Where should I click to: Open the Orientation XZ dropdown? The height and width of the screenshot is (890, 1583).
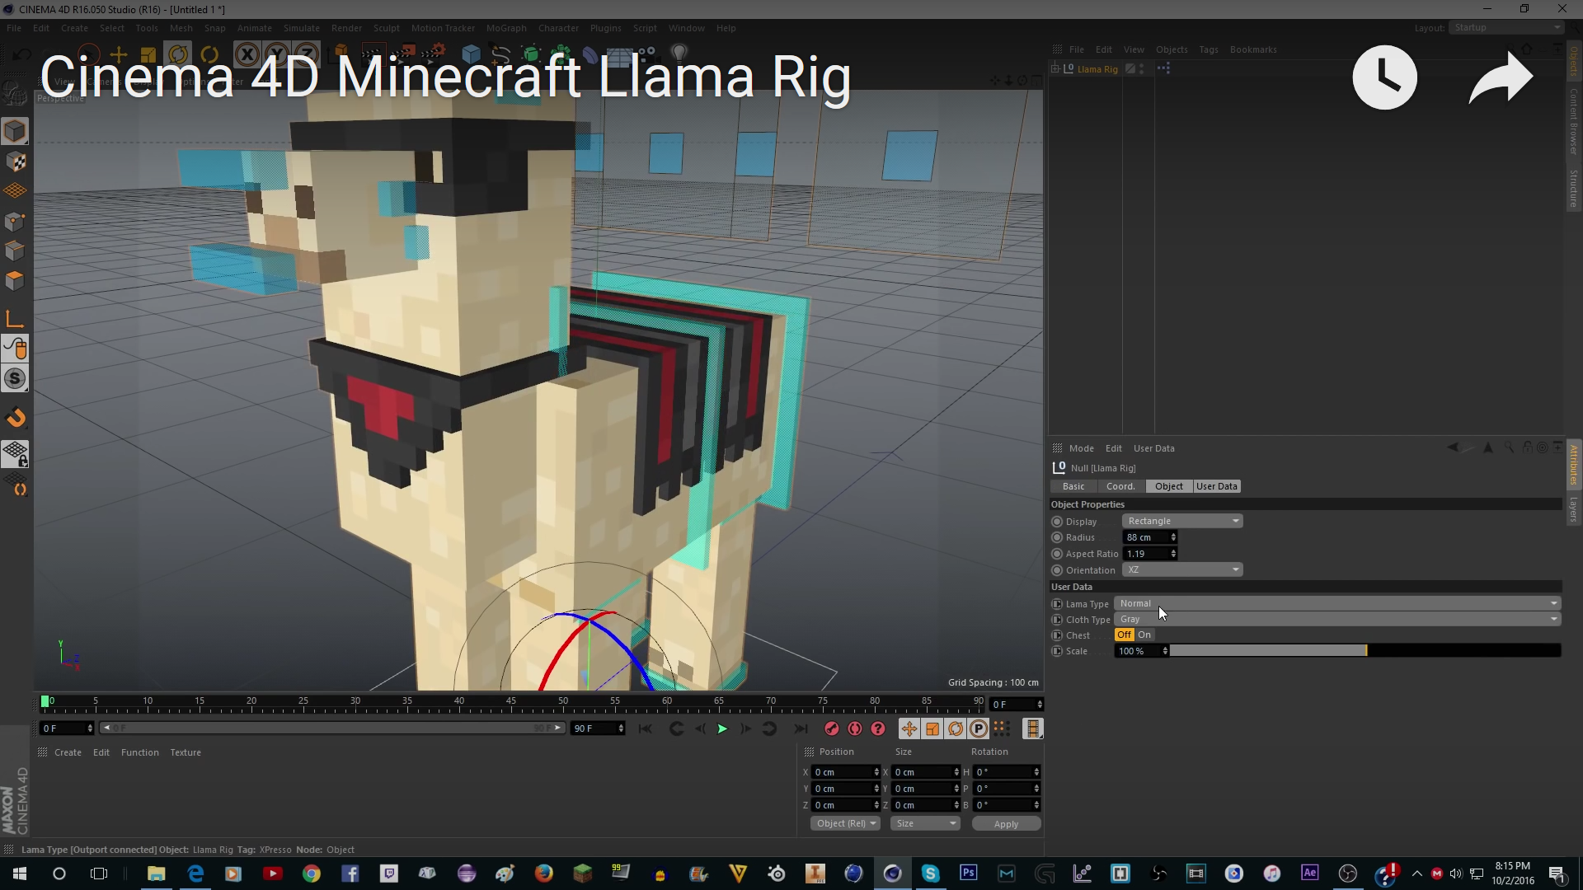[x=1182, y=569]
